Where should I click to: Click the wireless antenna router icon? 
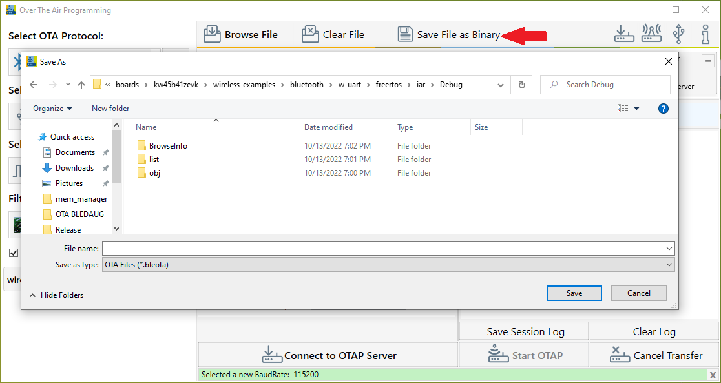651,34
